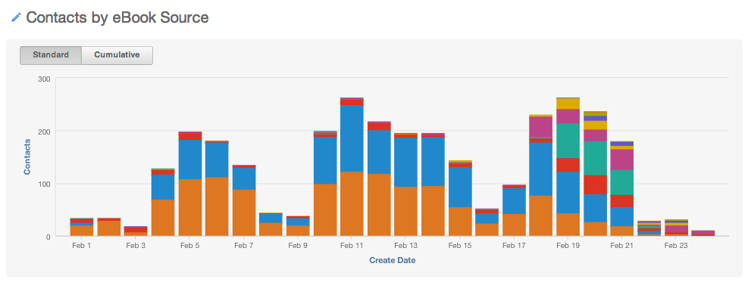Click the teal segment of Feb 19 bar
Viewport: 748px width, 282px height.
(568, 141)
